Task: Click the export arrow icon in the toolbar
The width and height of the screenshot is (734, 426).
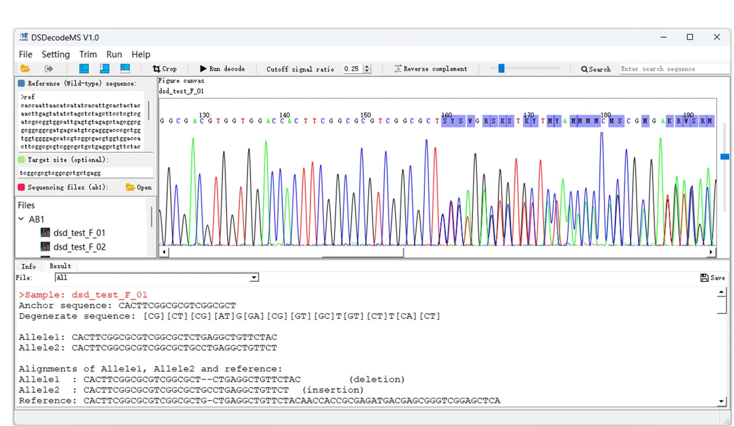Action: click(x=48, y=69)
